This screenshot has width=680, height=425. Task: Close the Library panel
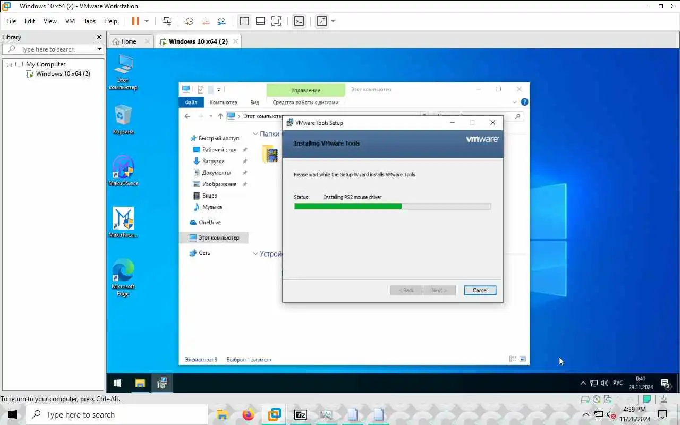coord(99,37)
